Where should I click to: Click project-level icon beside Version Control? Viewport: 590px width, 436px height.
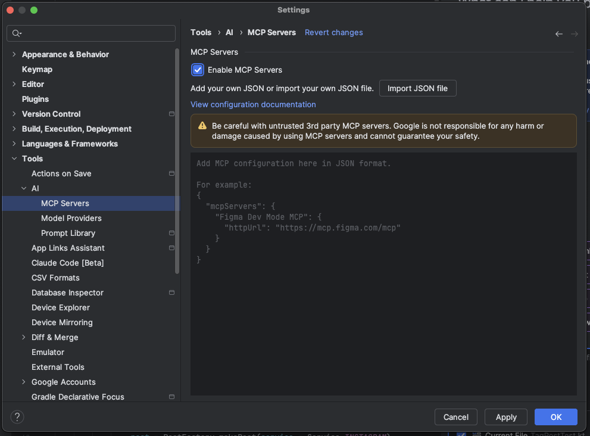[171, 114]
